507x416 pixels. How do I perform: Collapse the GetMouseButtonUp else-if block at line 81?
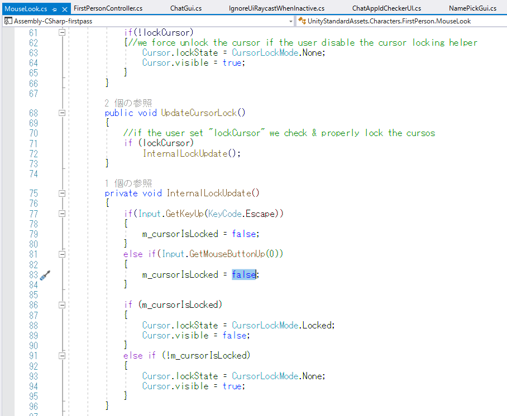coord(62,254)
